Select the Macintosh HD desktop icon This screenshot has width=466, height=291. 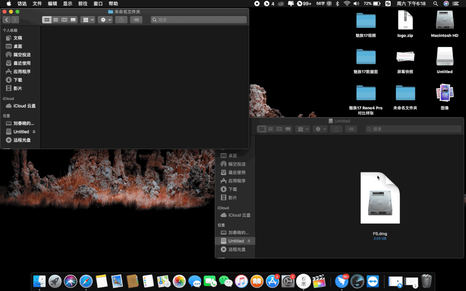click(x=445, y=21)
